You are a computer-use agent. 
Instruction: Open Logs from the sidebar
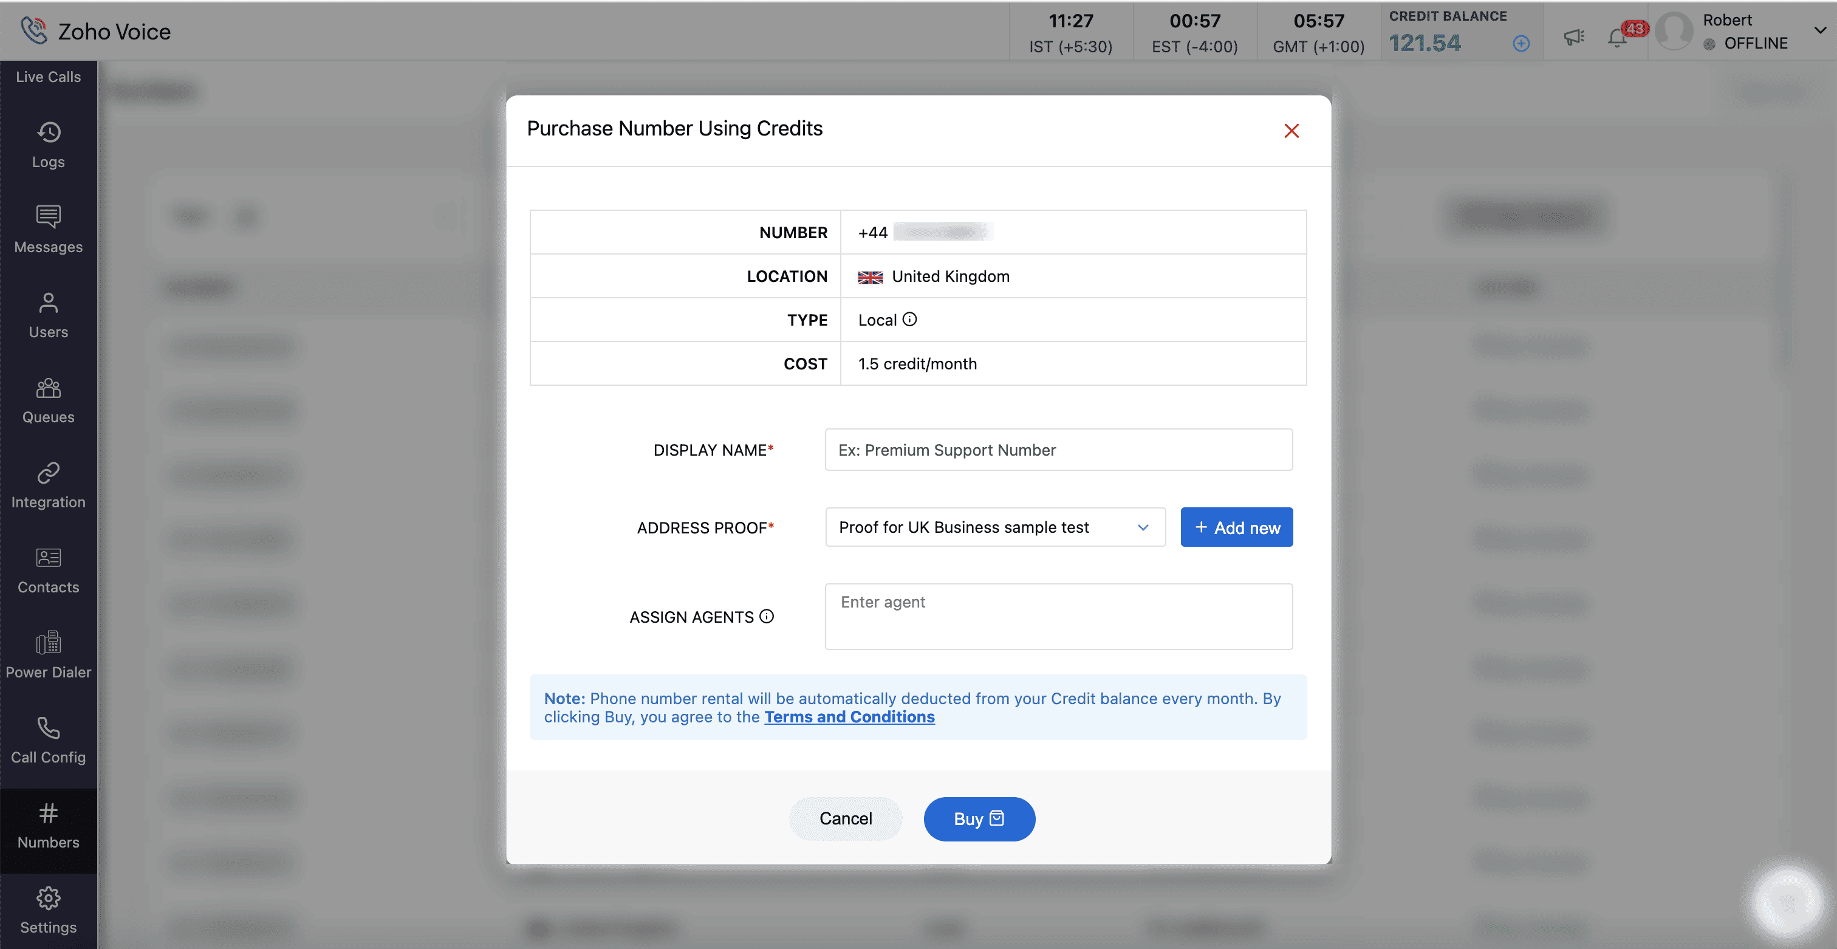click(x=49, y=145)
